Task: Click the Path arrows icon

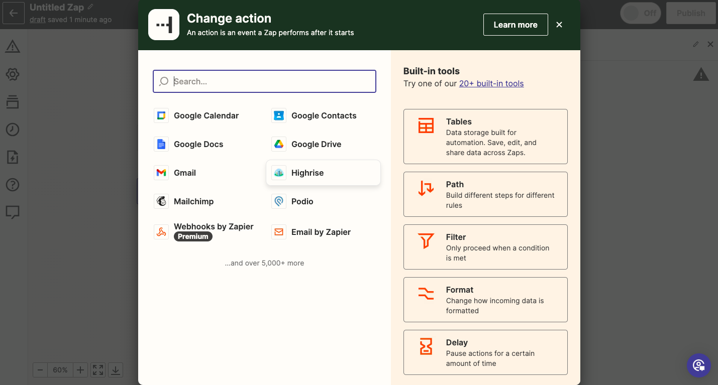Action: [x=426, y=188]
